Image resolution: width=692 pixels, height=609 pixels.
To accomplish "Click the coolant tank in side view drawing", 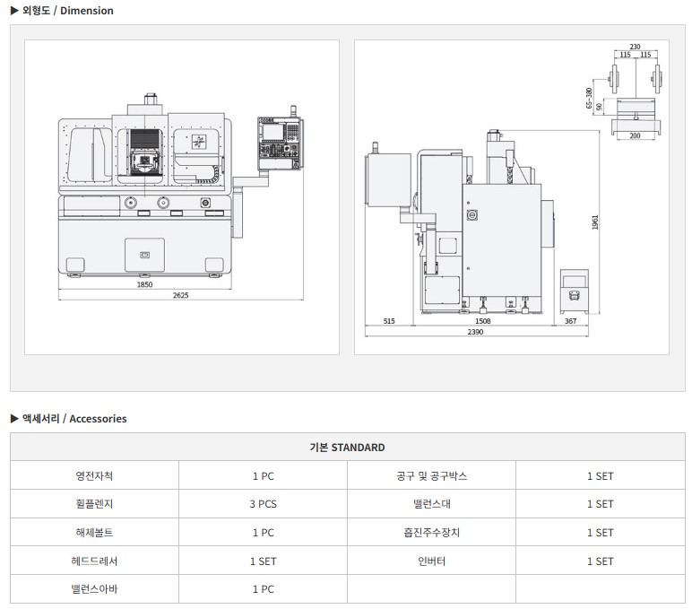I will click(574, 291).
